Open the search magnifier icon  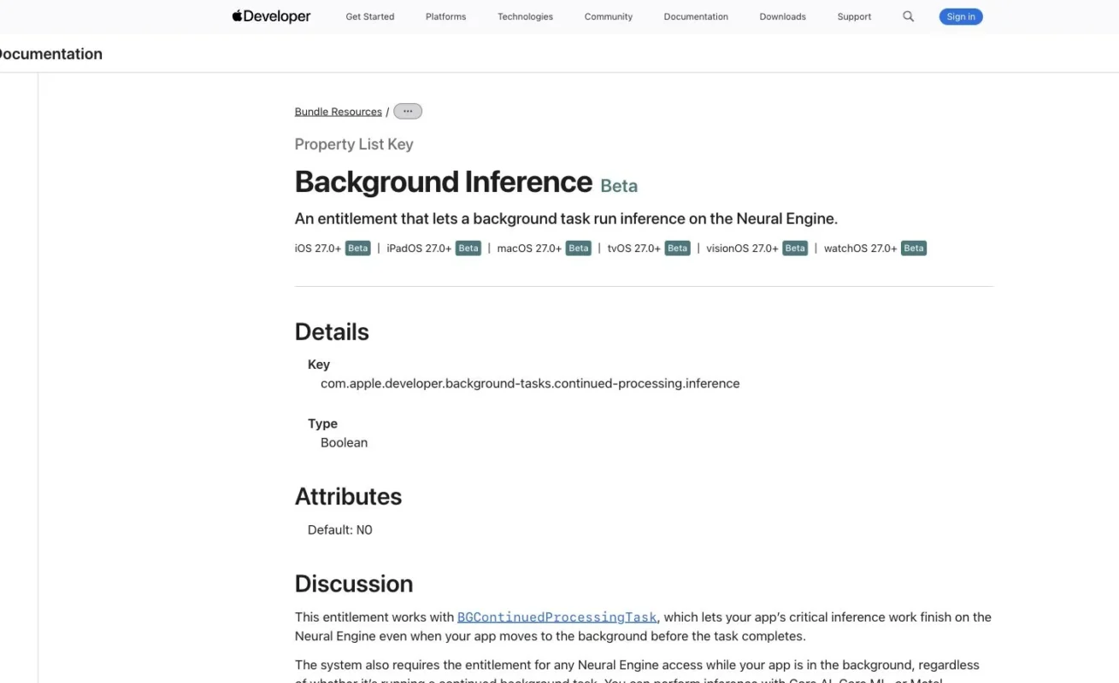(908, 16)
